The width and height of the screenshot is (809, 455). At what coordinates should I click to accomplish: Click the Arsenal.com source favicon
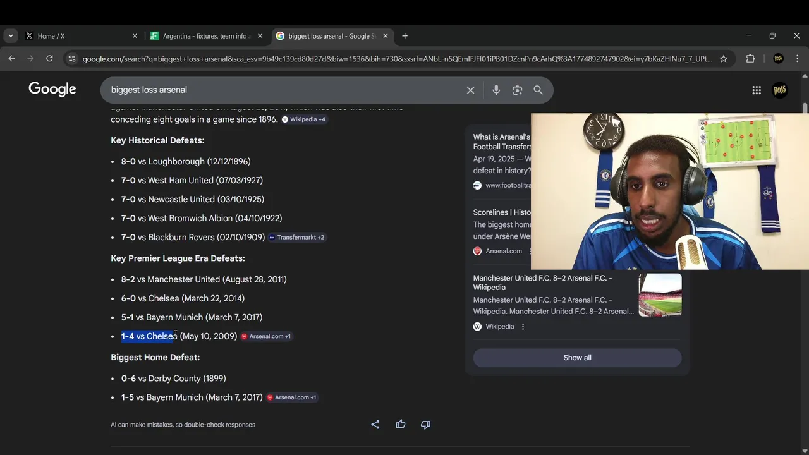[477, 251]
